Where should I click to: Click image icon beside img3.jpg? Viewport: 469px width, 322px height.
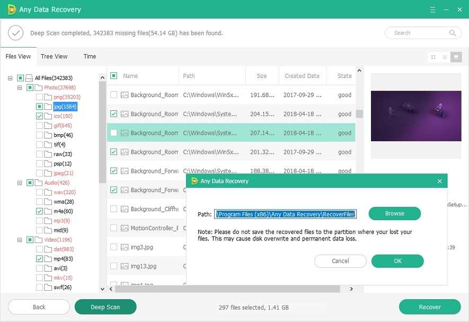(x=125, y=247)
